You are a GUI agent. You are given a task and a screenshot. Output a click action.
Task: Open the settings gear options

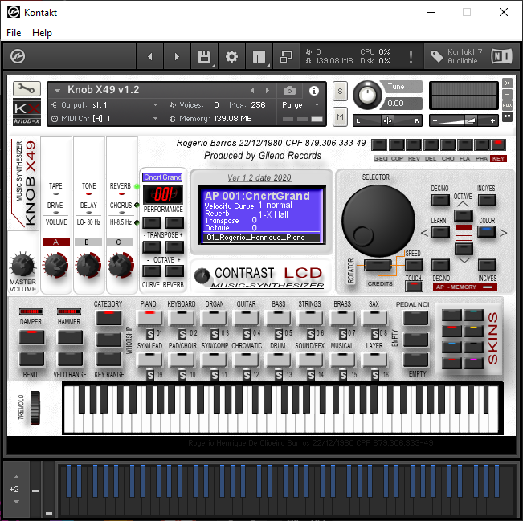point(231,56)
